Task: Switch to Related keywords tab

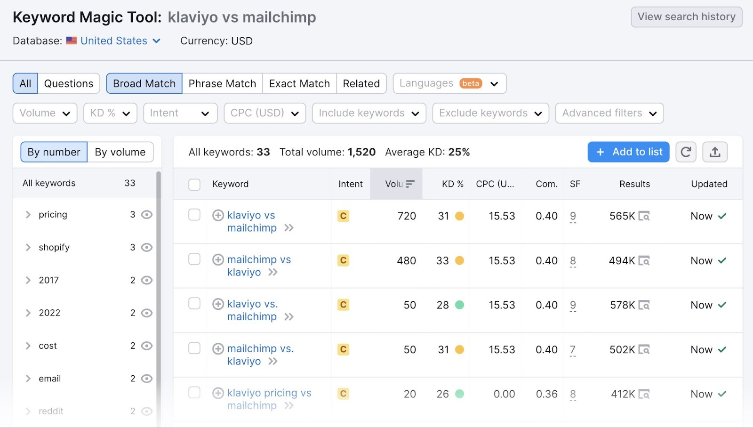Action: click(361, 83)
